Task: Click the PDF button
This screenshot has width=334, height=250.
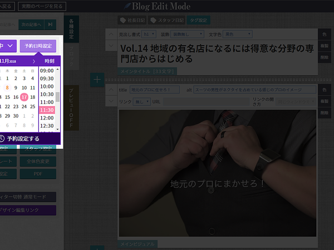Action: coord(38,174)
